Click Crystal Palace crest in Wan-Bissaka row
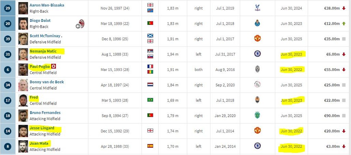 pos(257,8)
